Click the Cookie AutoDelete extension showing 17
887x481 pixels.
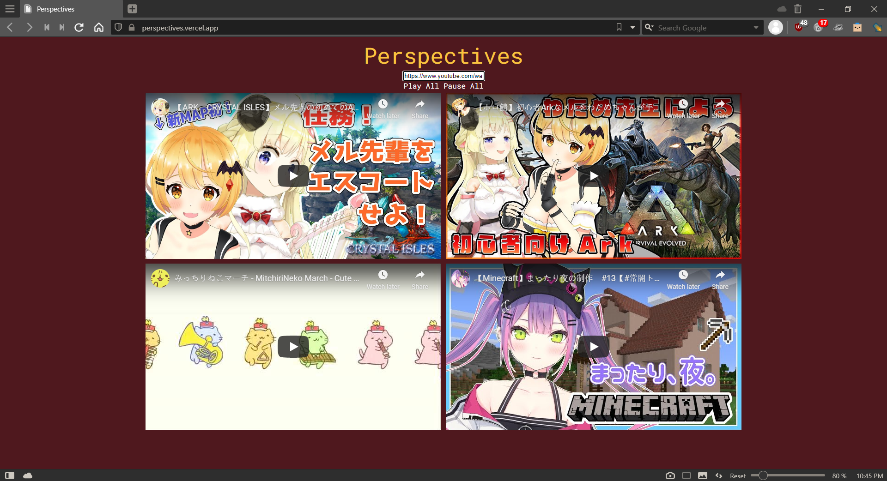(818, 27)
